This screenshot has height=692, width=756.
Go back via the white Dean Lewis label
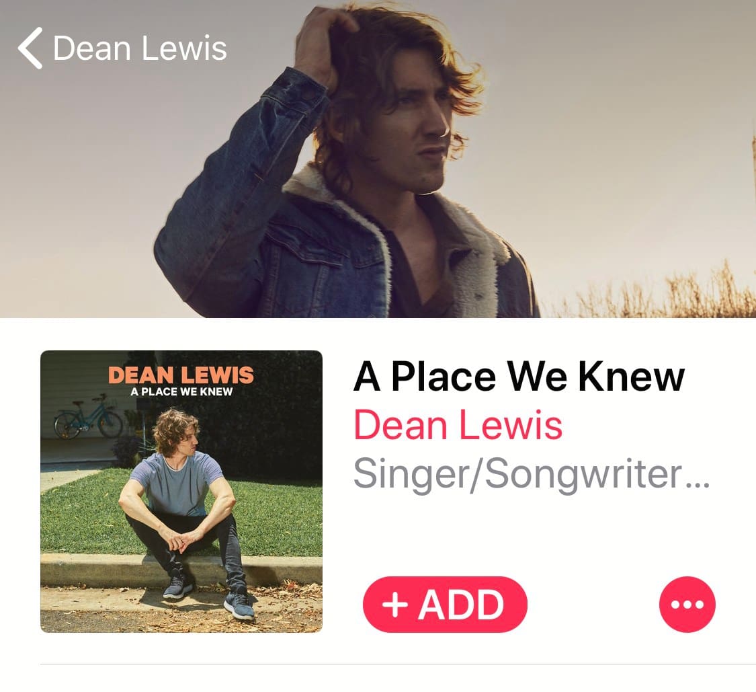click(140, 48)
